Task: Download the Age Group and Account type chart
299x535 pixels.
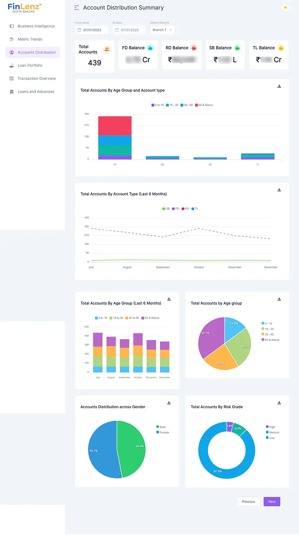Action: (x=279, y=86)
